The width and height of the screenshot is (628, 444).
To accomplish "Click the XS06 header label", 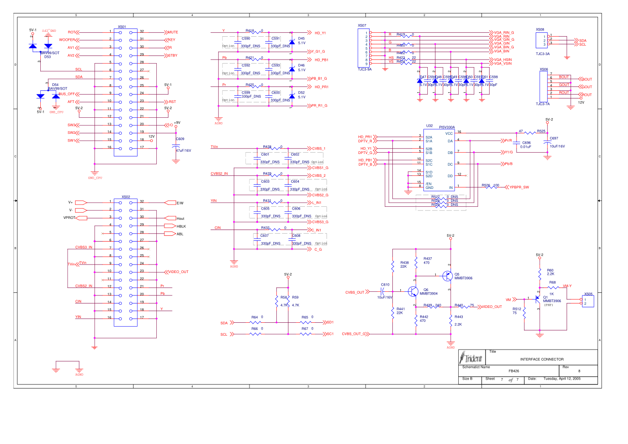I will (544, 69).
